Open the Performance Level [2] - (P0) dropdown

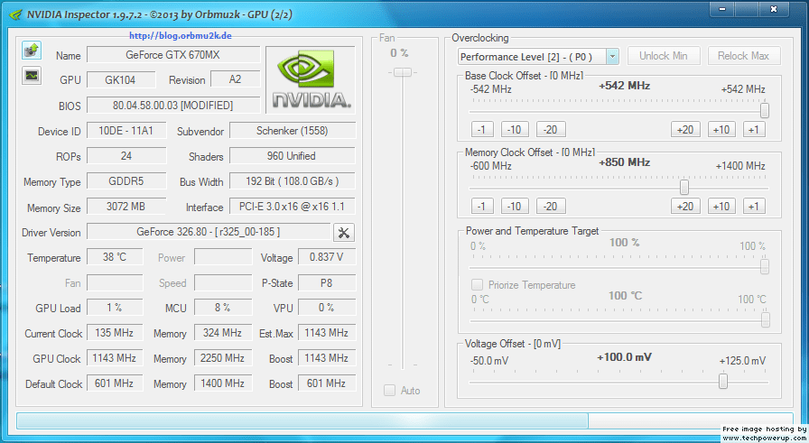[x=538, y=56]
